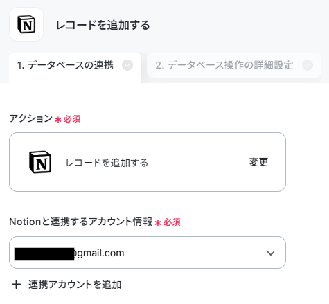Image resolution: width=329 pixels, height=304 pixels.
Task: Click the checkmark icon on the データベースの連携 tab
Action: (127, 65)
